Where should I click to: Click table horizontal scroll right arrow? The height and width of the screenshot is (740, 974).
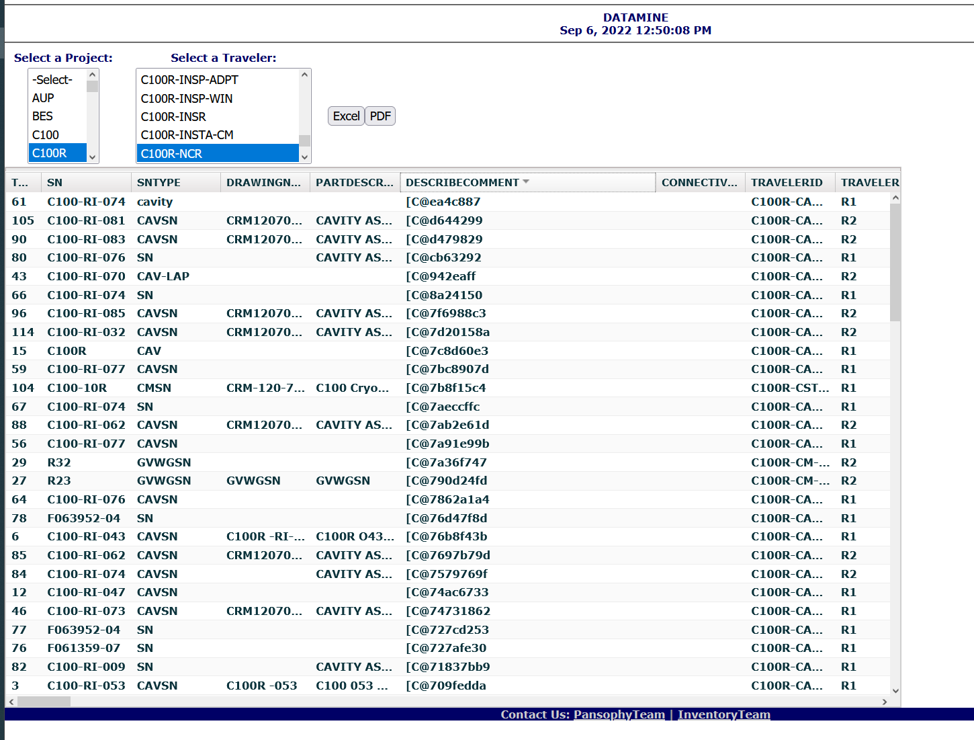tap(885, 702)
